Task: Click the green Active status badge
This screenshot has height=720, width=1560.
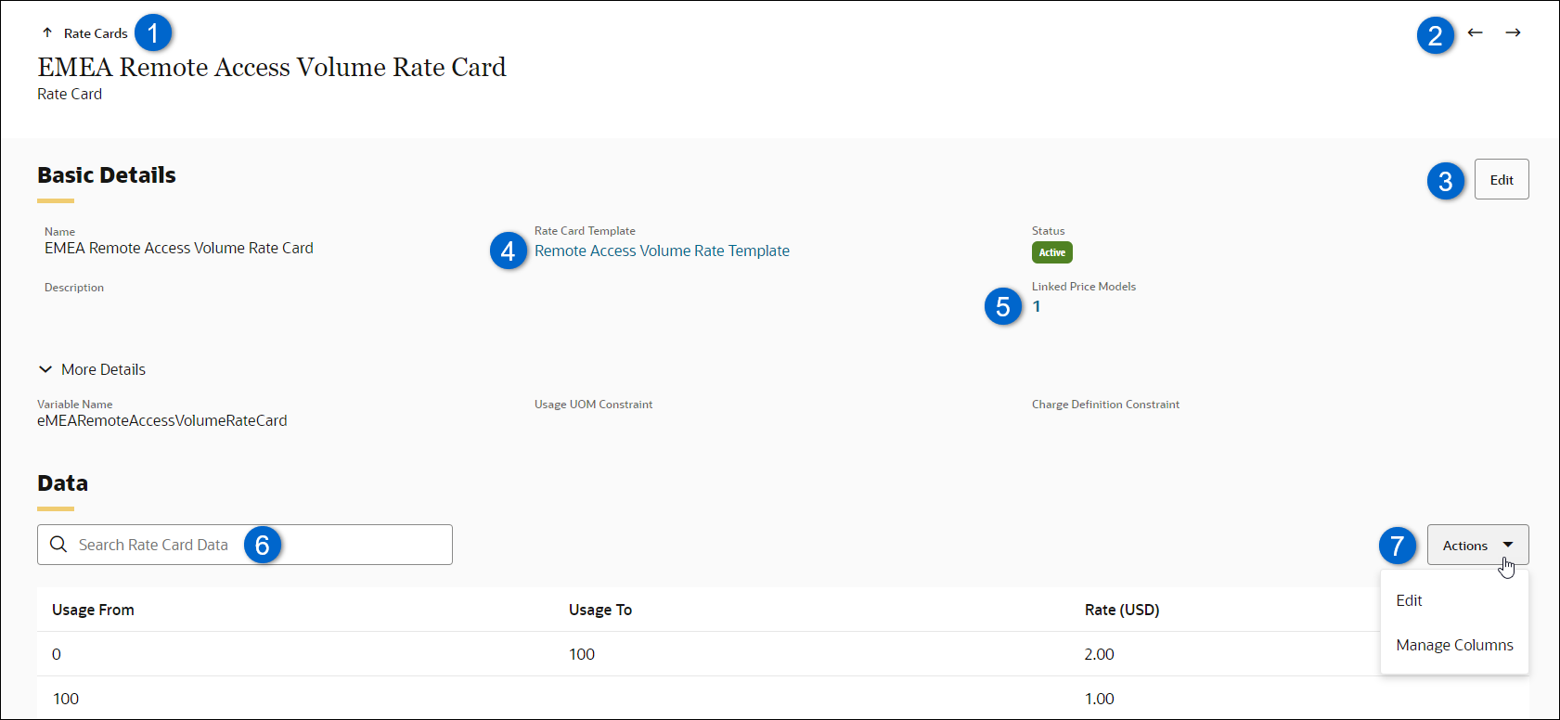Action: (1051, 252)
